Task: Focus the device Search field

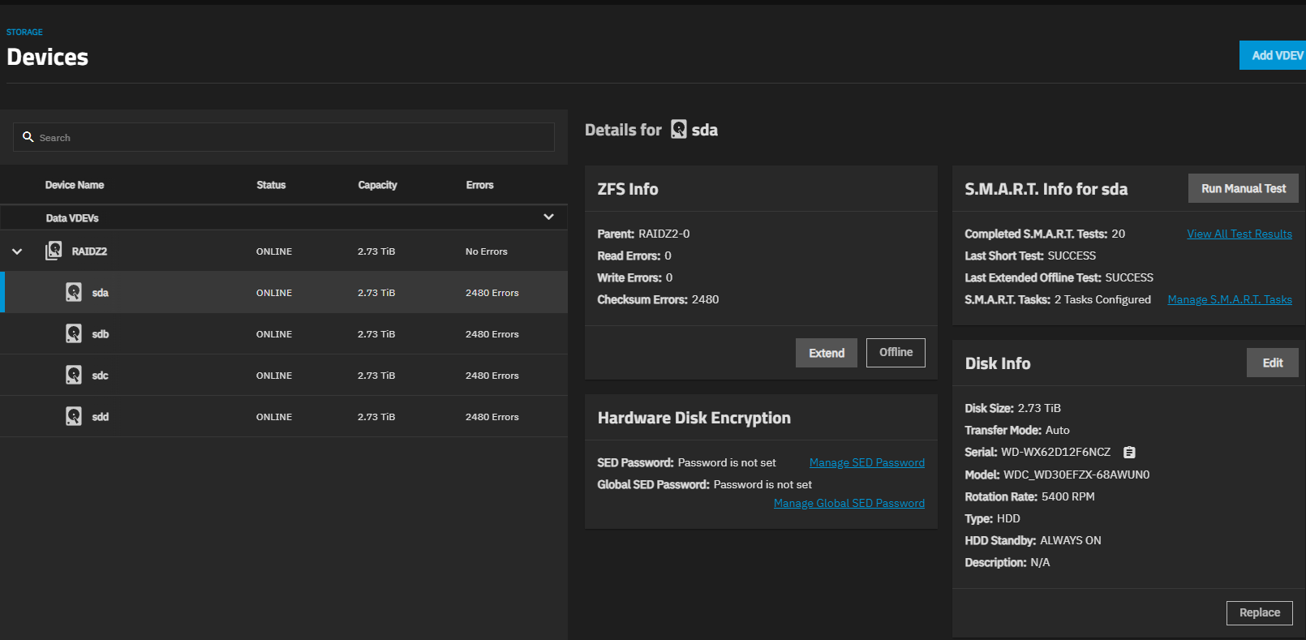Action: coord(284,137)
